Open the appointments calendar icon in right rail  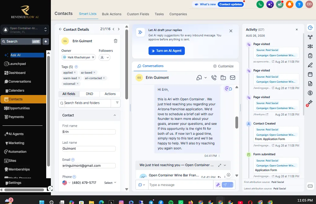[310, 74]
